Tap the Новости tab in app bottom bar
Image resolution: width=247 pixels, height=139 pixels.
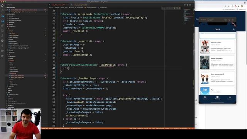205,98
